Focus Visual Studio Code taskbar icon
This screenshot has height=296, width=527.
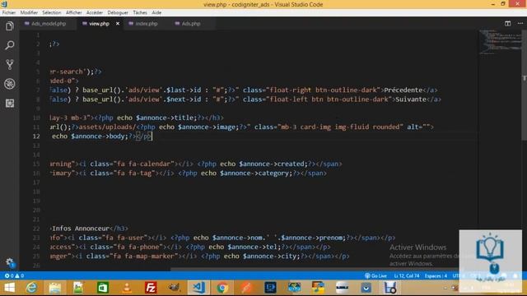(x=198, y=288)
